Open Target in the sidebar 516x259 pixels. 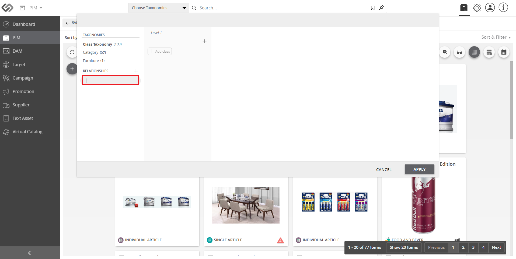30,64
